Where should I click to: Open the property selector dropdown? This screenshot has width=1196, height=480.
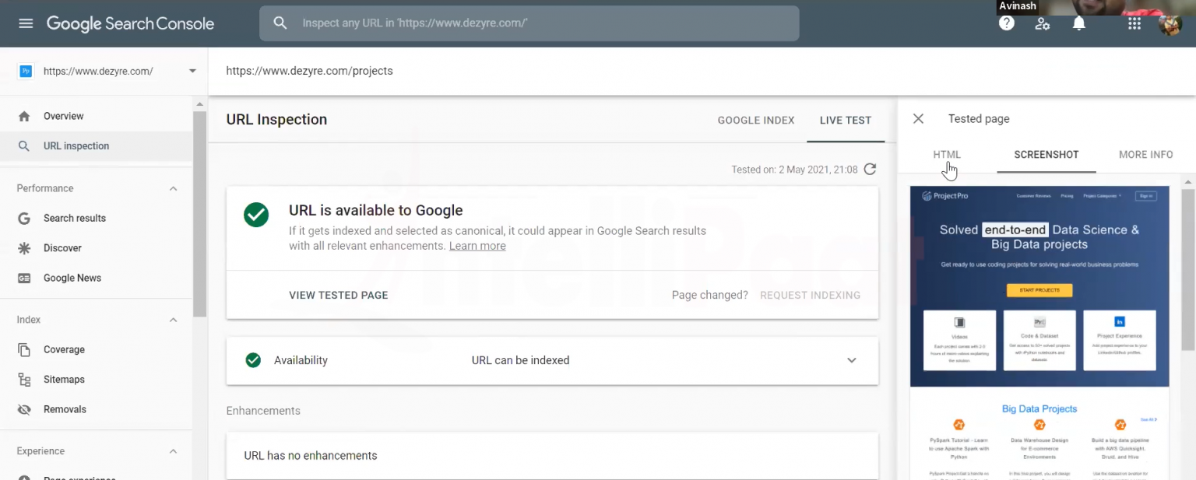click(192, 70)
